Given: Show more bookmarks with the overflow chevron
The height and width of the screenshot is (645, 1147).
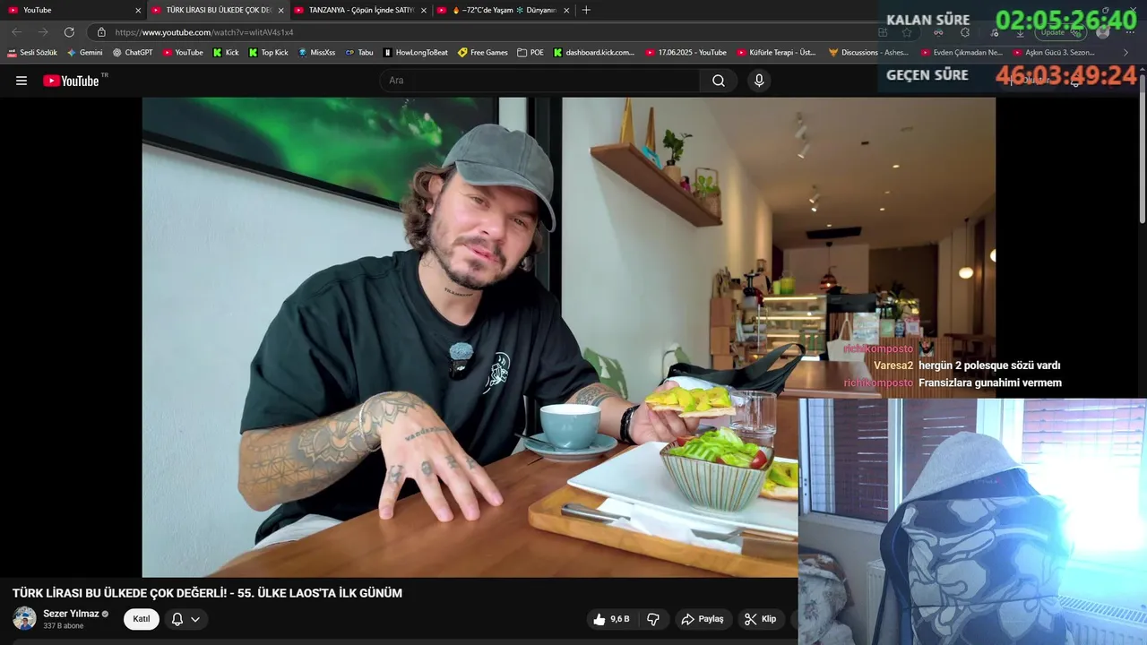Looking at the screenshot, I should coord(1126,53).
